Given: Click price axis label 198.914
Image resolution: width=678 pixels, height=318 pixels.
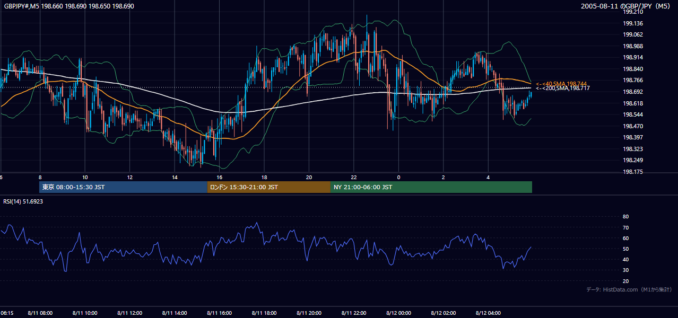Looking at the screenshot, I should tap(633, 57).
